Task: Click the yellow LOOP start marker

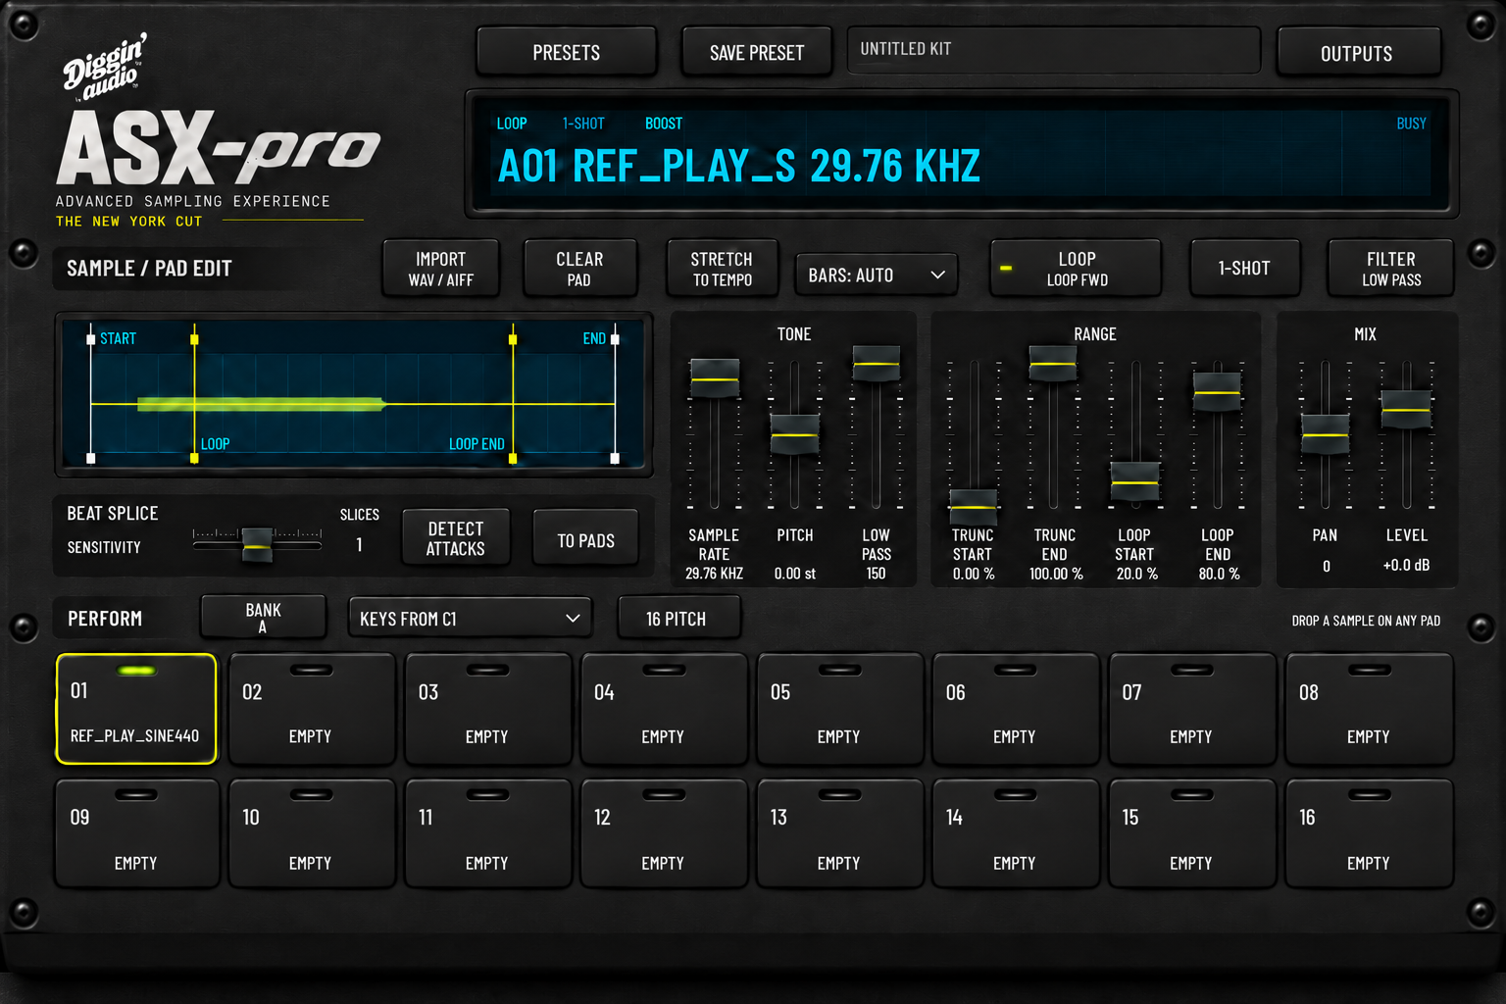Action: tap(194, 339)
